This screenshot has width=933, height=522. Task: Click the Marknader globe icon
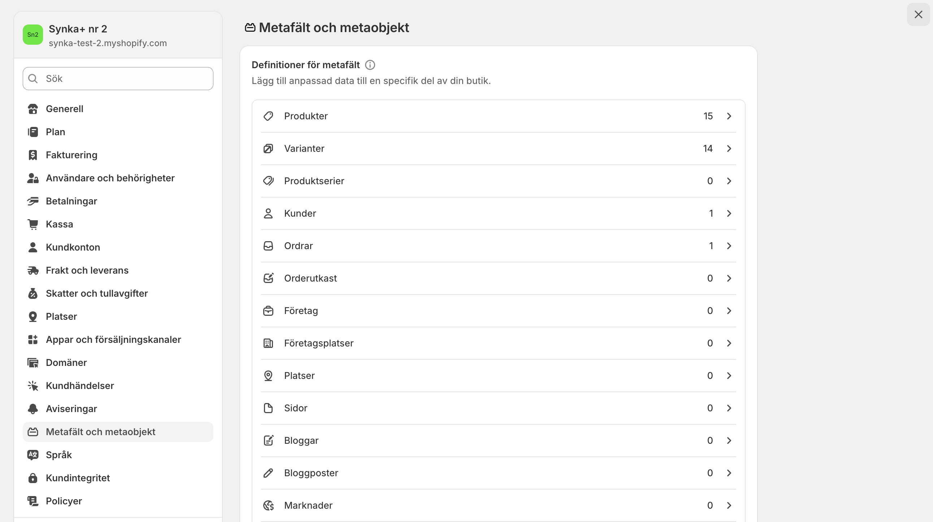coord(268,505)
